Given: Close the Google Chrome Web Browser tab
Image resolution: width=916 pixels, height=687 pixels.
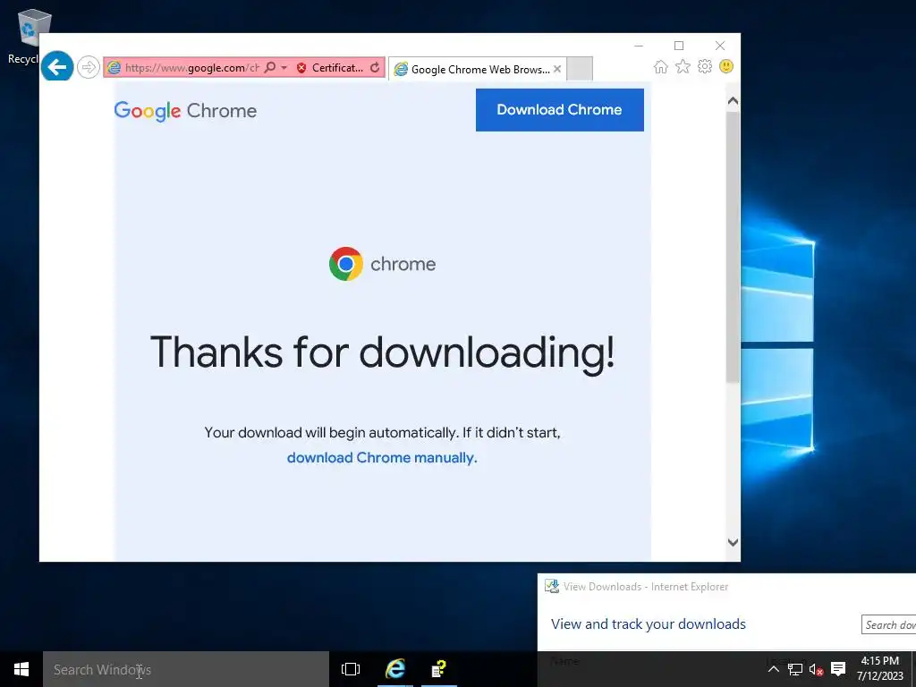Looking at the screenshot, I should click(x=557, y=69).
